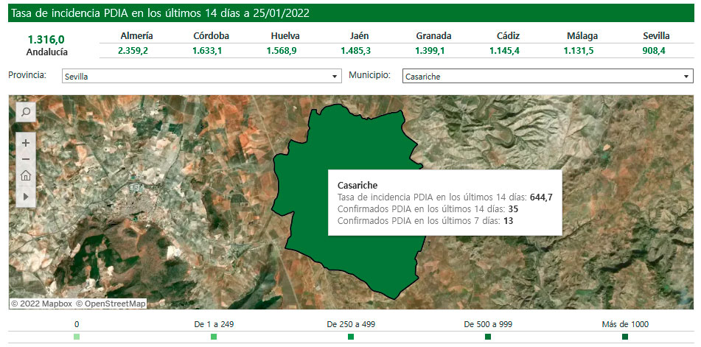
Task: Select the 'Más de 1000' legend swatch
Action: point(625,337)
